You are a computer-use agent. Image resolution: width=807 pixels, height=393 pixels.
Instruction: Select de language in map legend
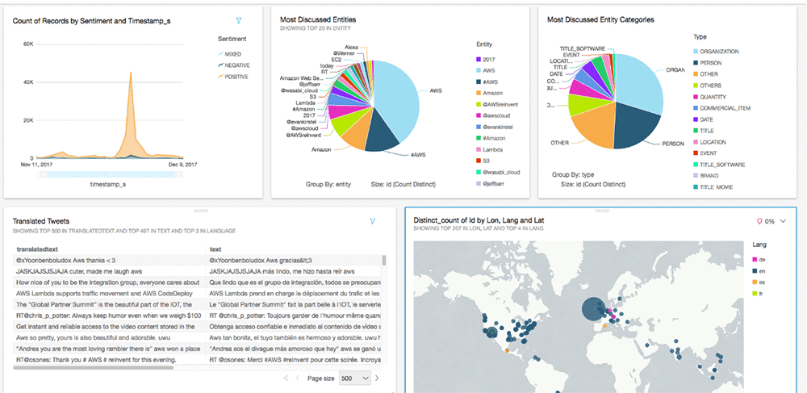759,259
